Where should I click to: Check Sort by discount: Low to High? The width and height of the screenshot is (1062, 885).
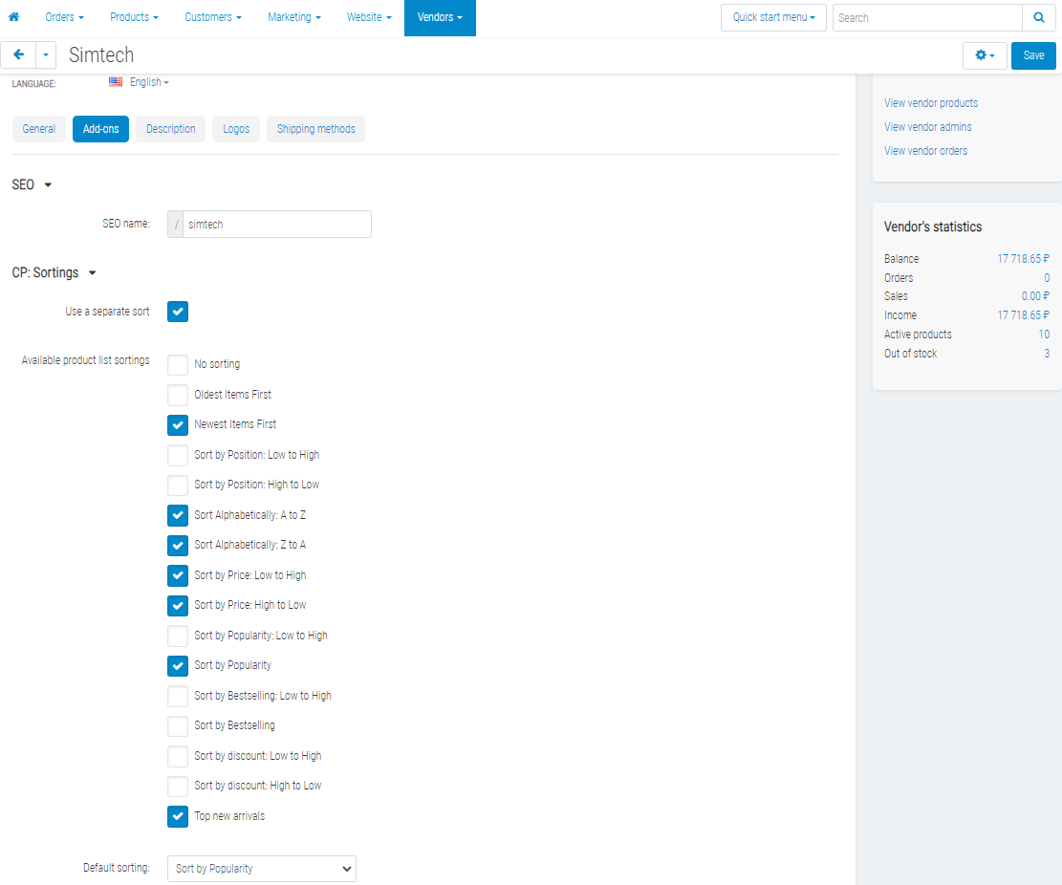point(178,756)
